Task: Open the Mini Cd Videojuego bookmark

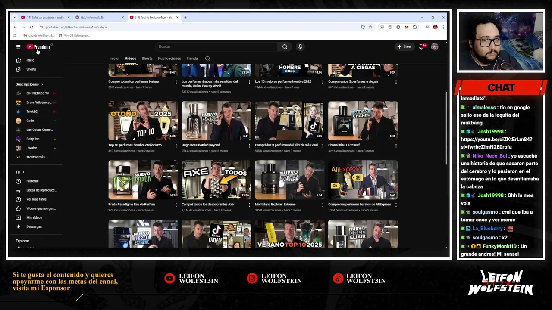Action: pyautogui.click(x=74, y=35)
